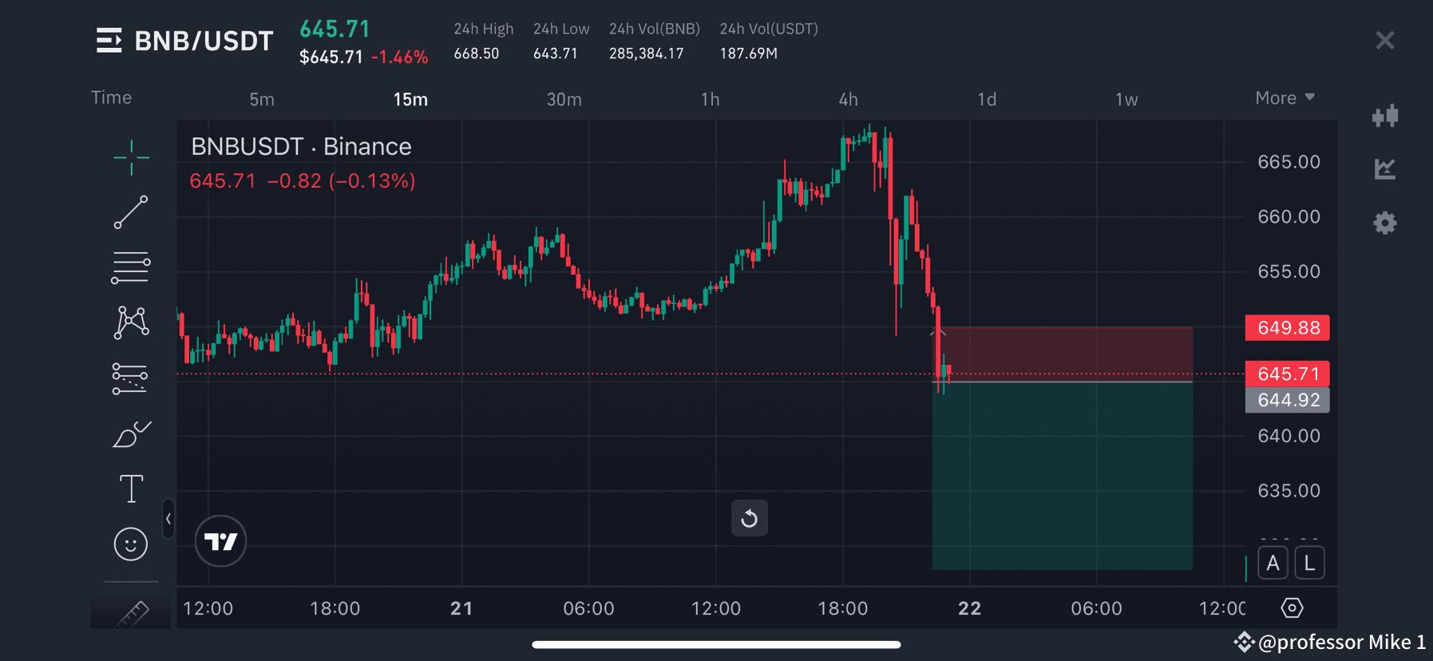Select the trend line drawing tool
1433x661 pixels.
point(130,213)
